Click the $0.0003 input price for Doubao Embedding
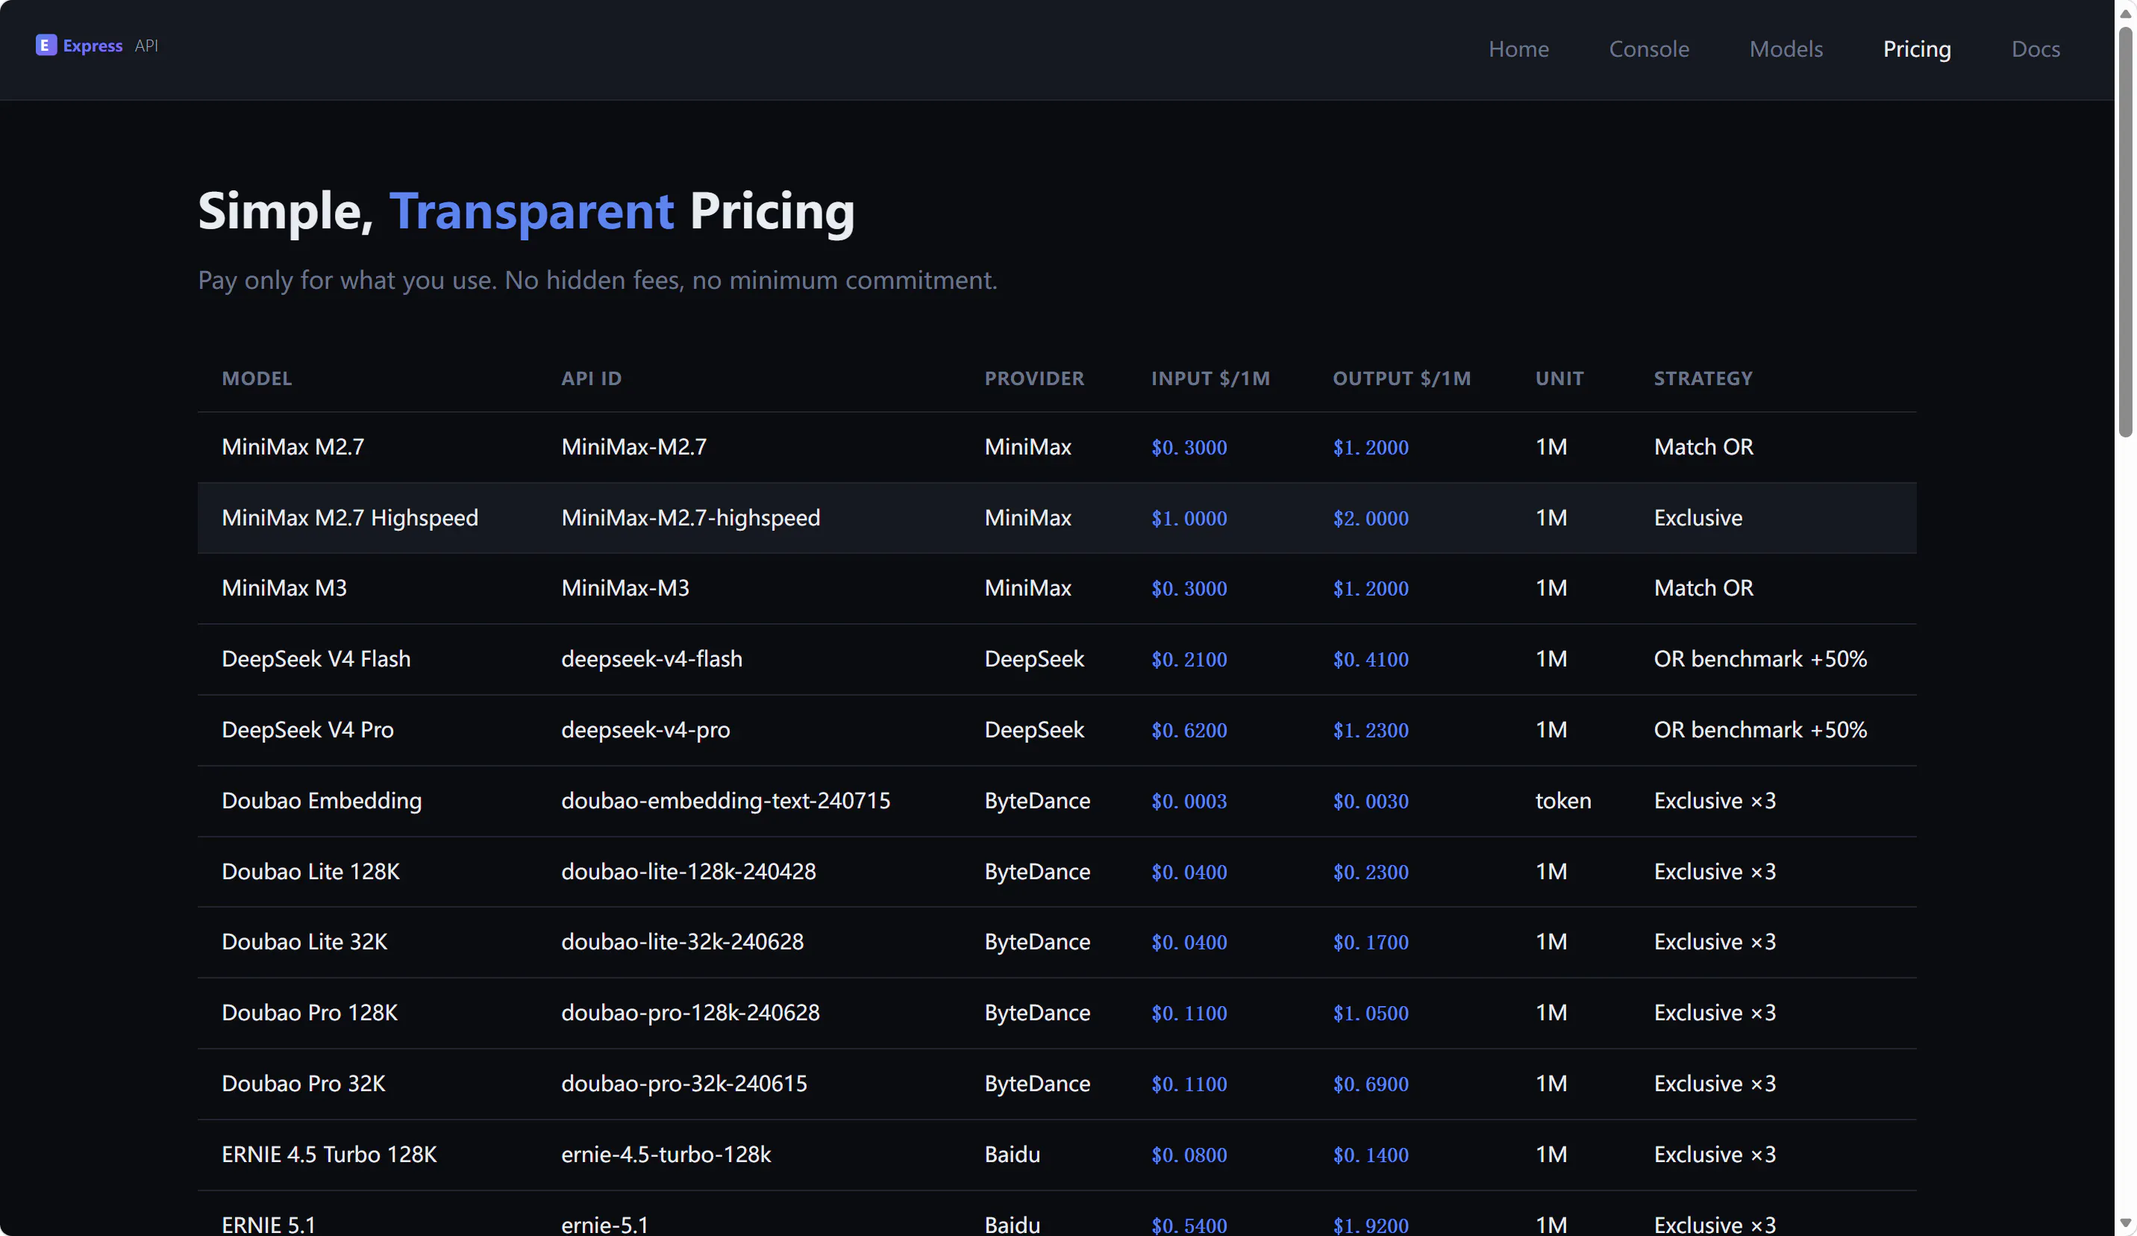 point(1189,802)
